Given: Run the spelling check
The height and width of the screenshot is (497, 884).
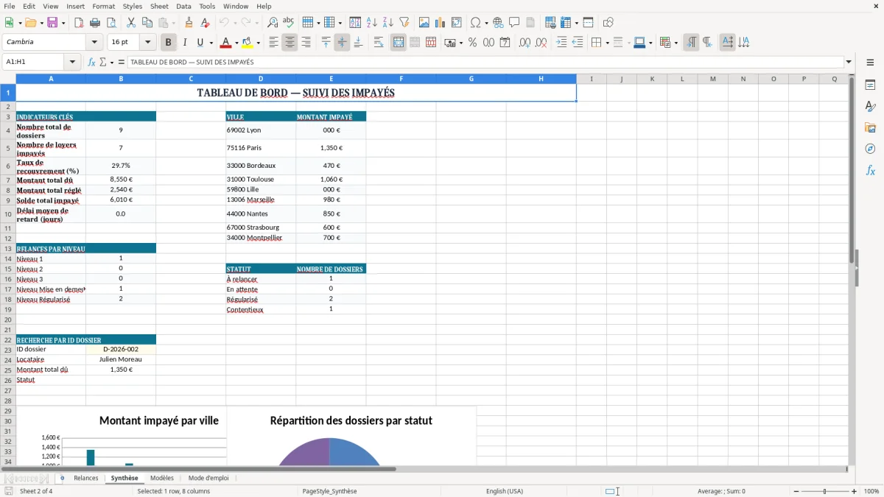Looking at the screenshot, I should click(288, 22).
